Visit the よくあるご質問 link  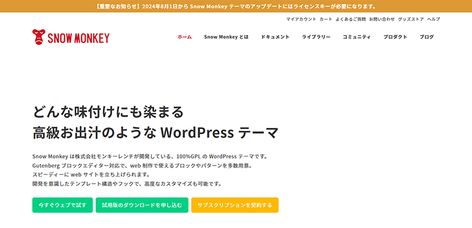tap(350, 19)
